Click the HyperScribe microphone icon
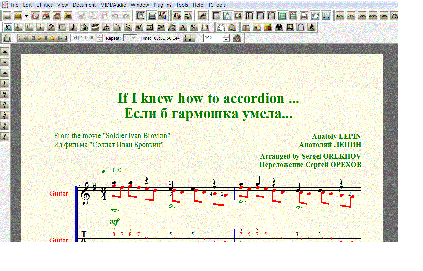 point(202,16)
